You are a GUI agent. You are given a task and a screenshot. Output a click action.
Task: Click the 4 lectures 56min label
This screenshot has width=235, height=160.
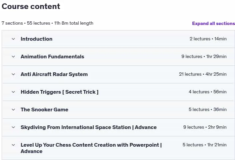click(x=208, y=92)
